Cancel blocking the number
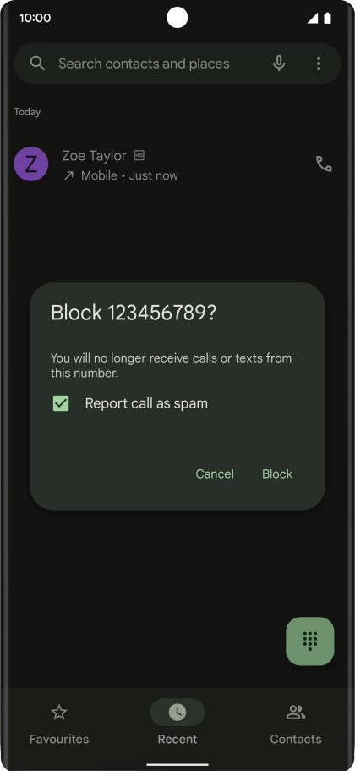 pos(215,474)
